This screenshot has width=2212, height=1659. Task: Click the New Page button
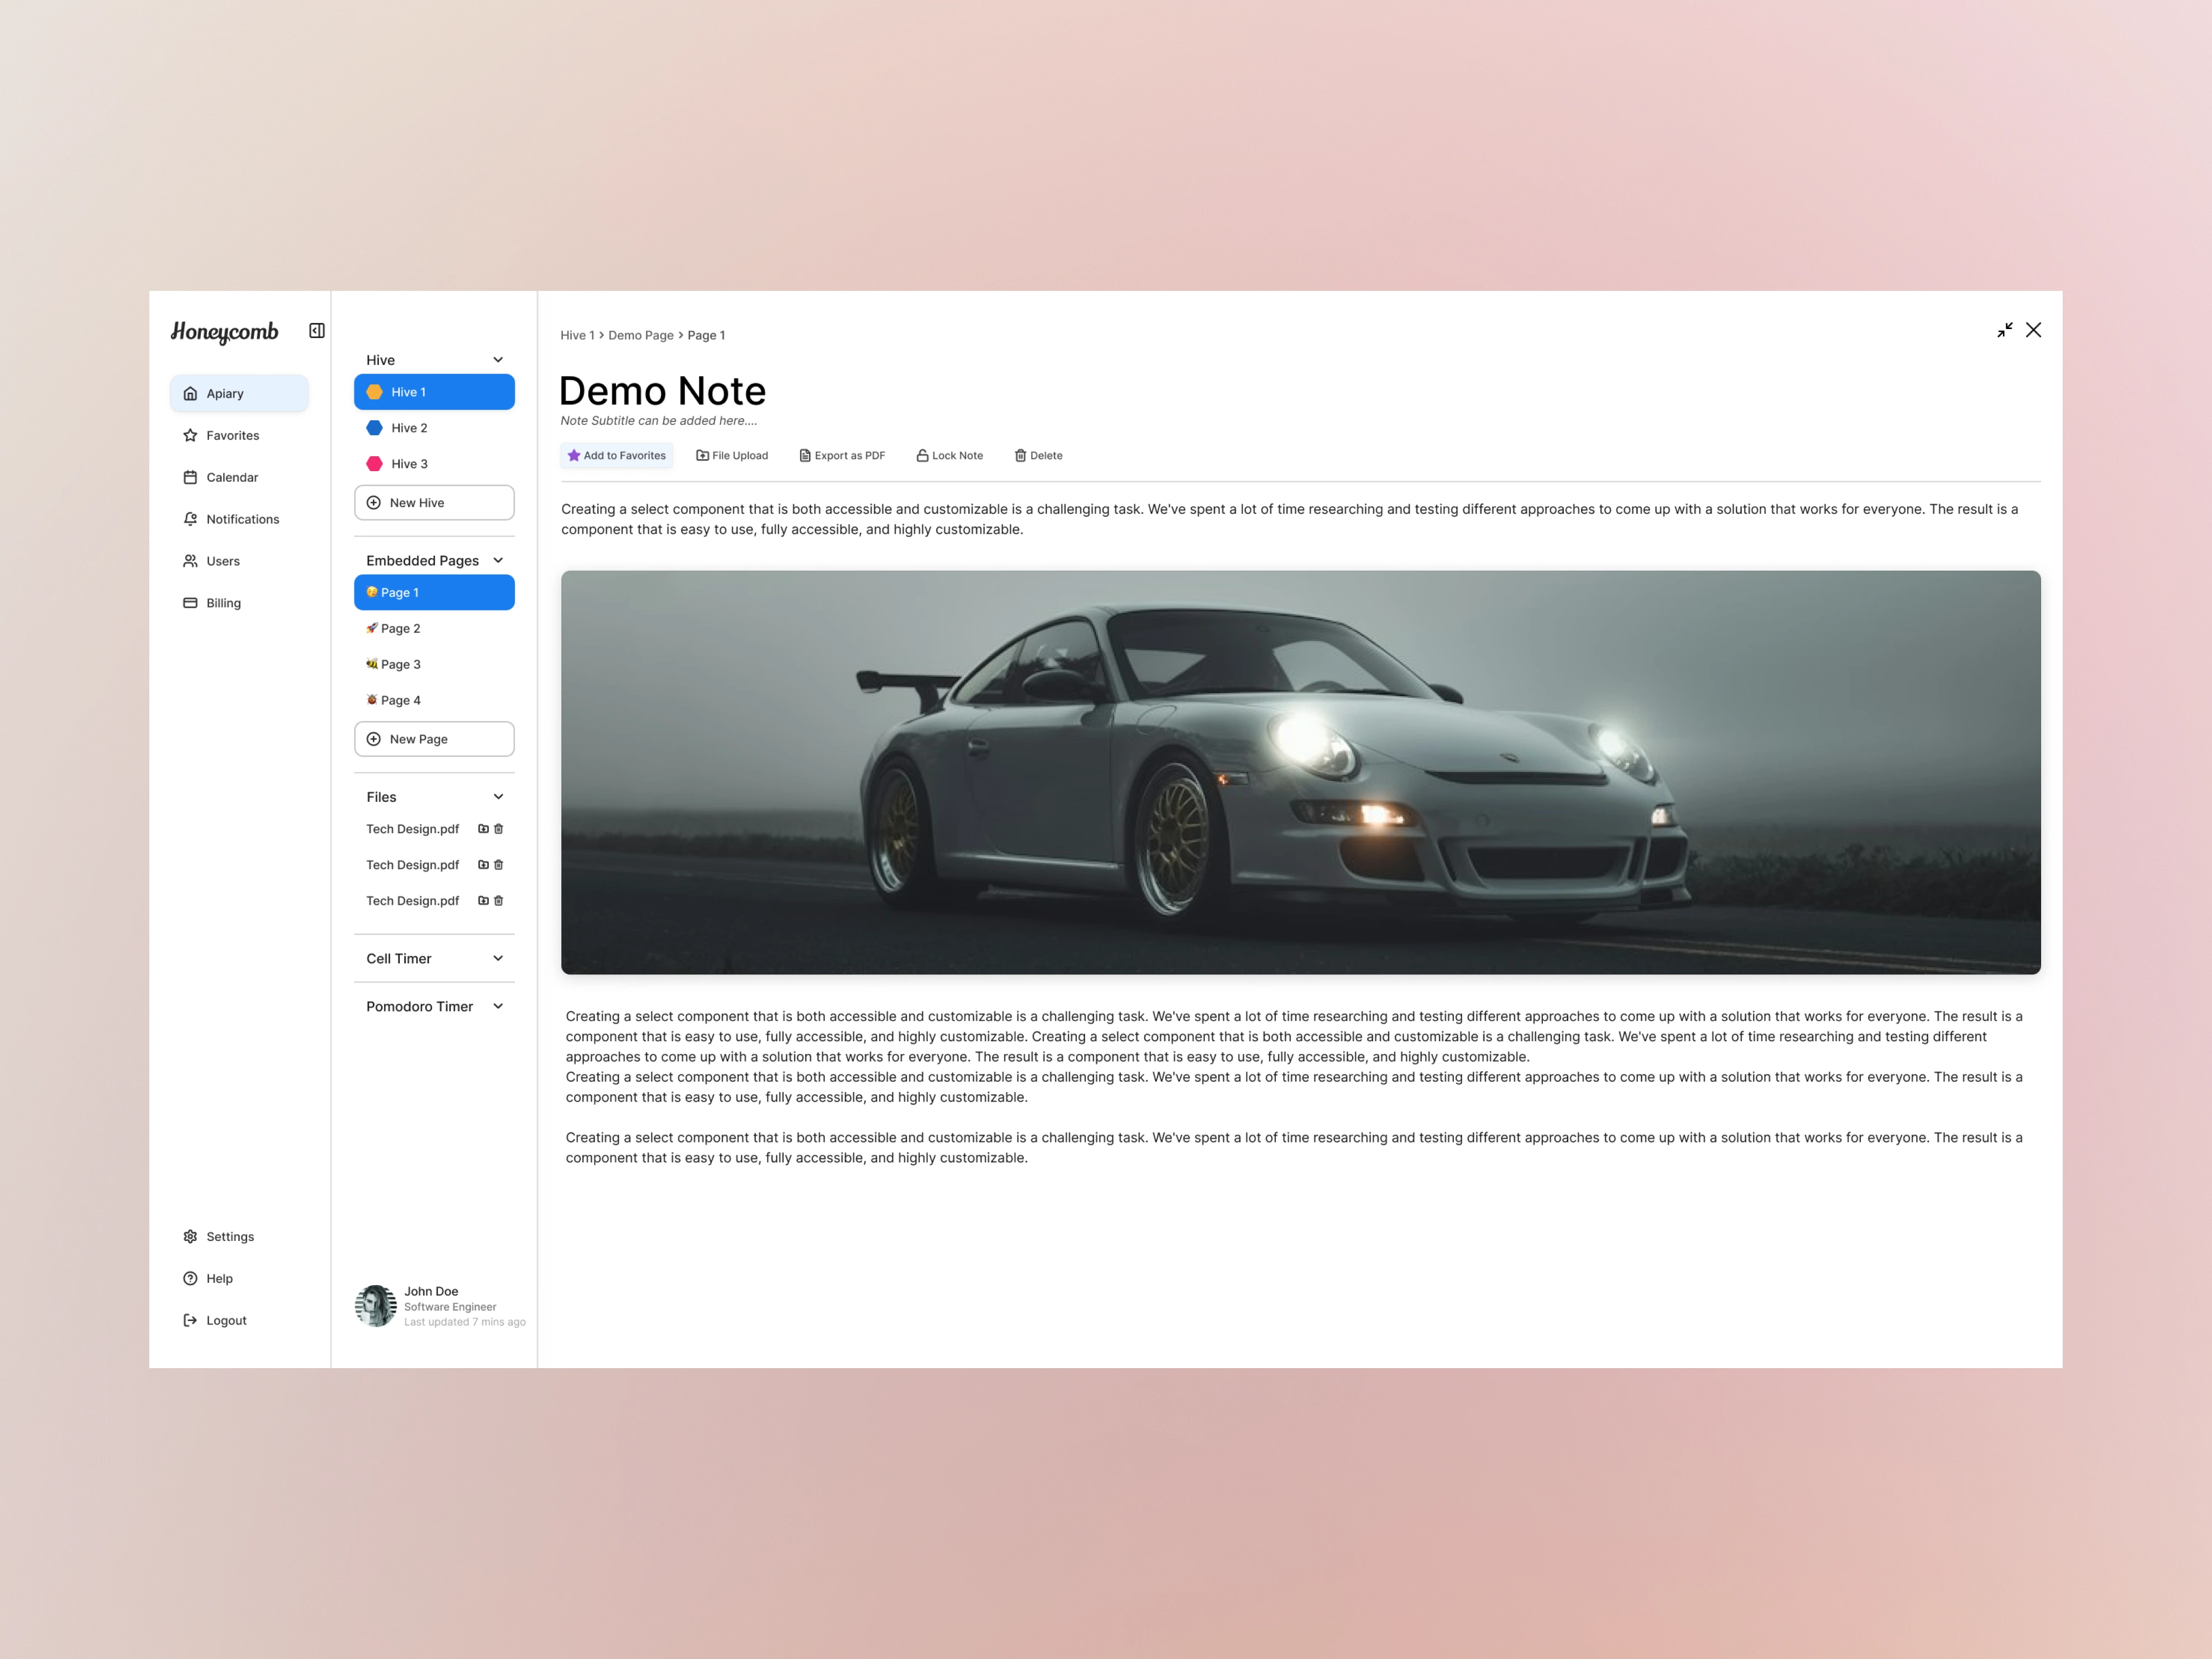coord(434,739)
